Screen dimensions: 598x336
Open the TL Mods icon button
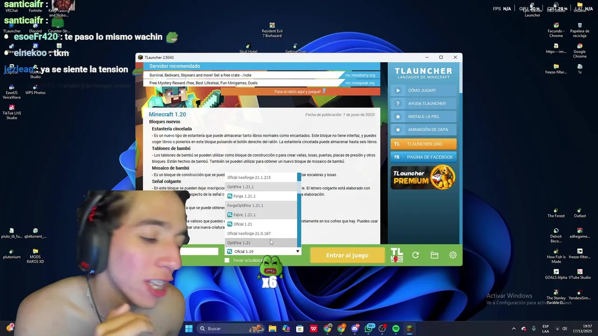click(x=397, y=255)
